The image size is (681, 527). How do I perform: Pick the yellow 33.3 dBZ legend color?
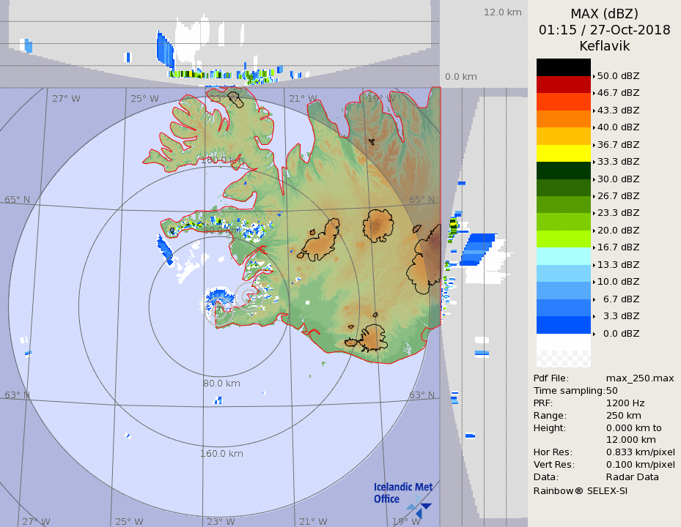pyautogui.click(x=563, y=153)
